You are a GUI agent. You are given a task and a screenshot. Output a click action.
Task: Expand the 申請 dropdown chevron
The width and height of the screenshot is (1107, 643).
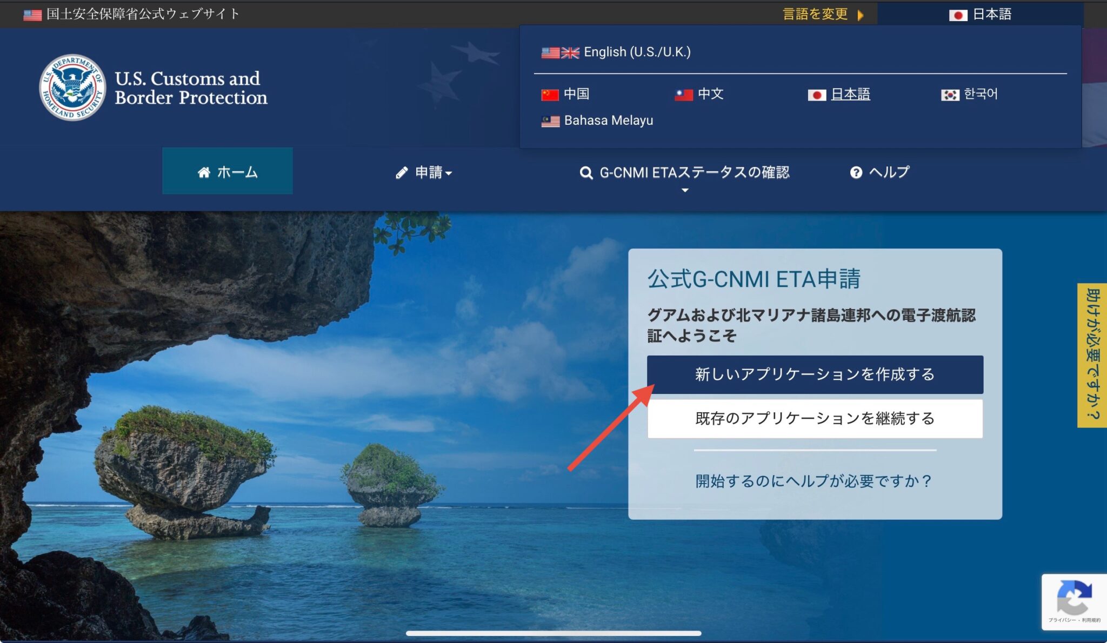click(449, 173)
